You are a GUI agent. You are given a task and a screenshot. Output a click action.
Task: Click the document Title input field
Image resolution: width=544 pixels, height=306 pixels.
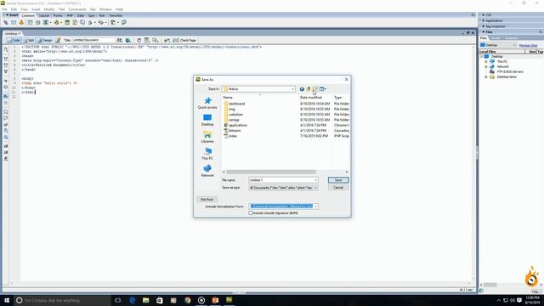click(93, 40)
